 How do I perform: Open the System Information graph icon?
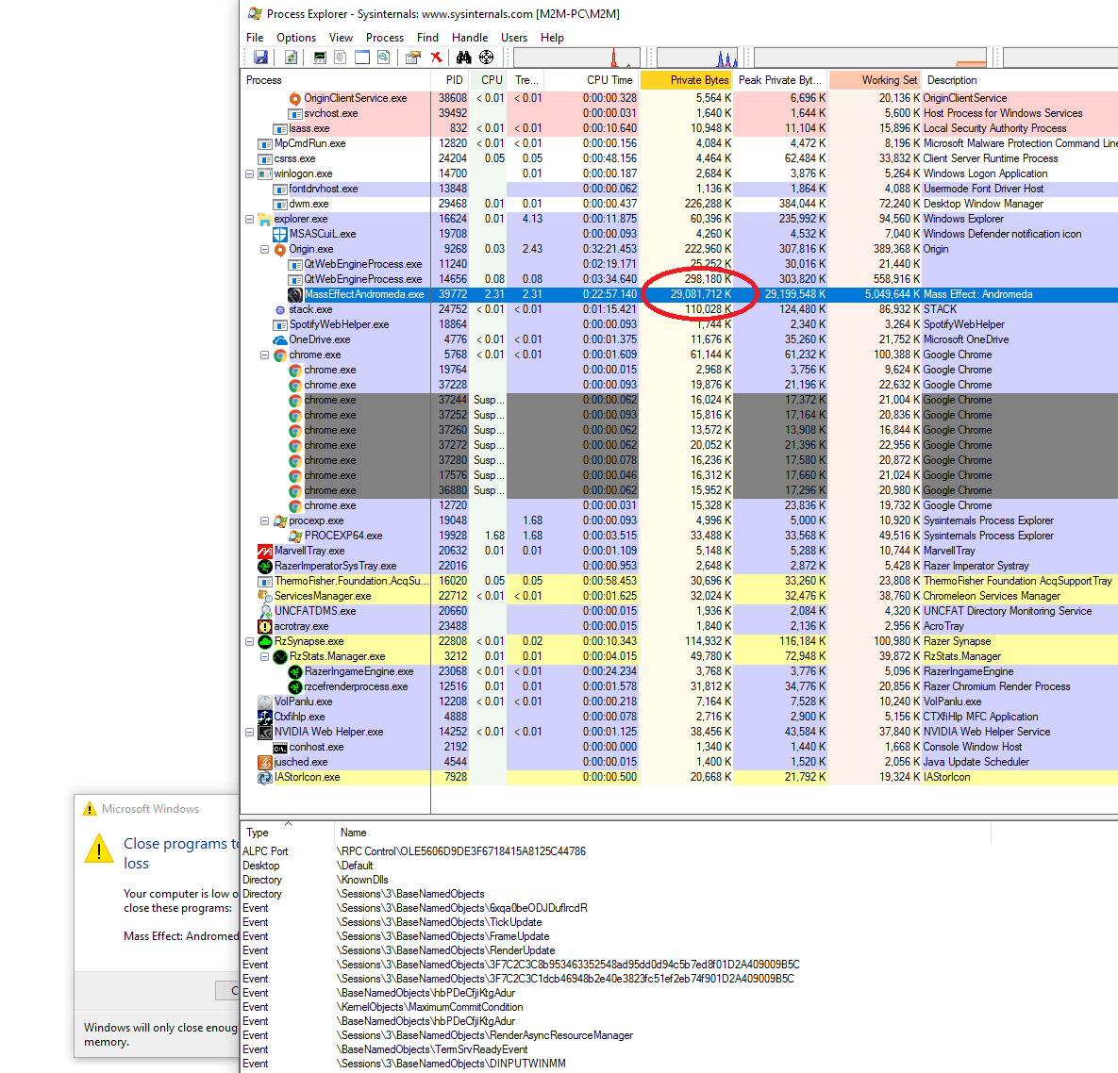(320, 58)
